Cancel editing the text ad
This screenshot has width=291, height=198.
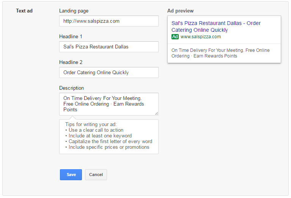coord(96,175)
